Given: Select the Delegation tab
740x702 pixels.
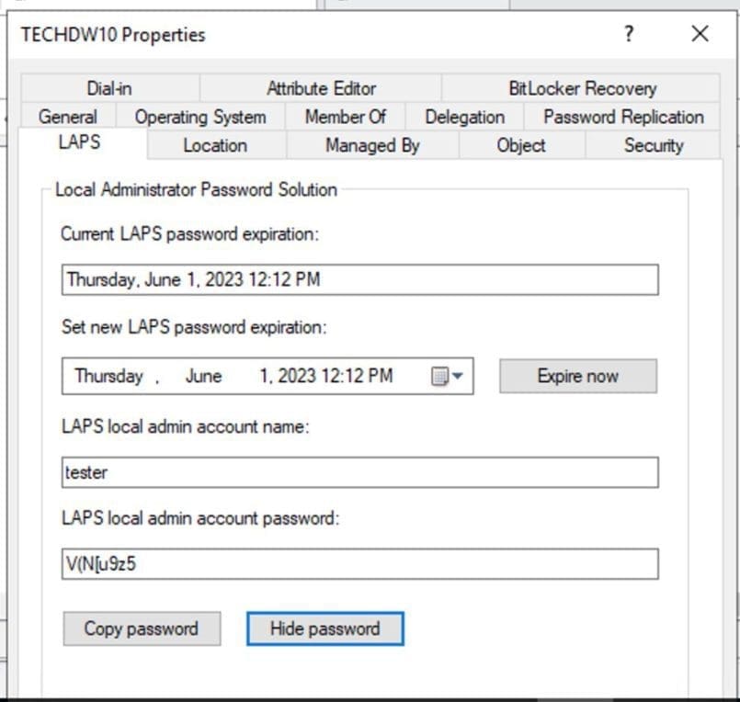Looking at the screenshot, I should click(x=463, y=117).
